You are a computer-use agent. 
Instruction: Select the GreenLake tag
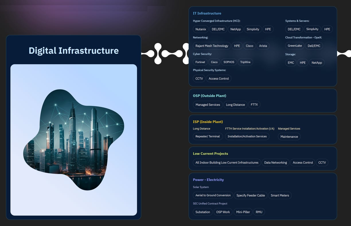point(295,46)
